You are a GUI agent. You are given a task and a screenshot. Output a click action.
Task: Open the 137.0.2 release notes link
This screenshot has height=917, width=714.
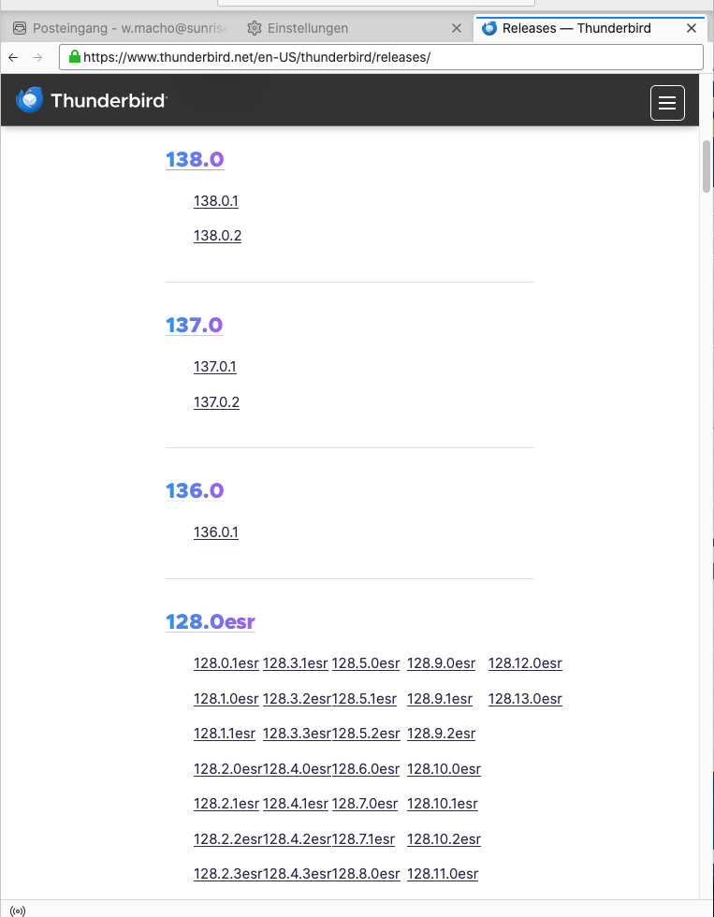coord(216,402)
